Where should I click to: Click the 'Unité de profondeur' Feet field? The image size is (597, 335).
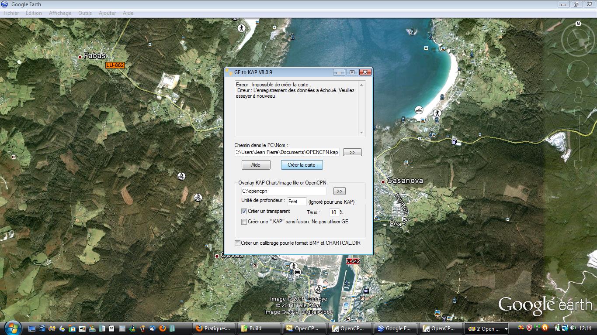[x=297, y=202]
